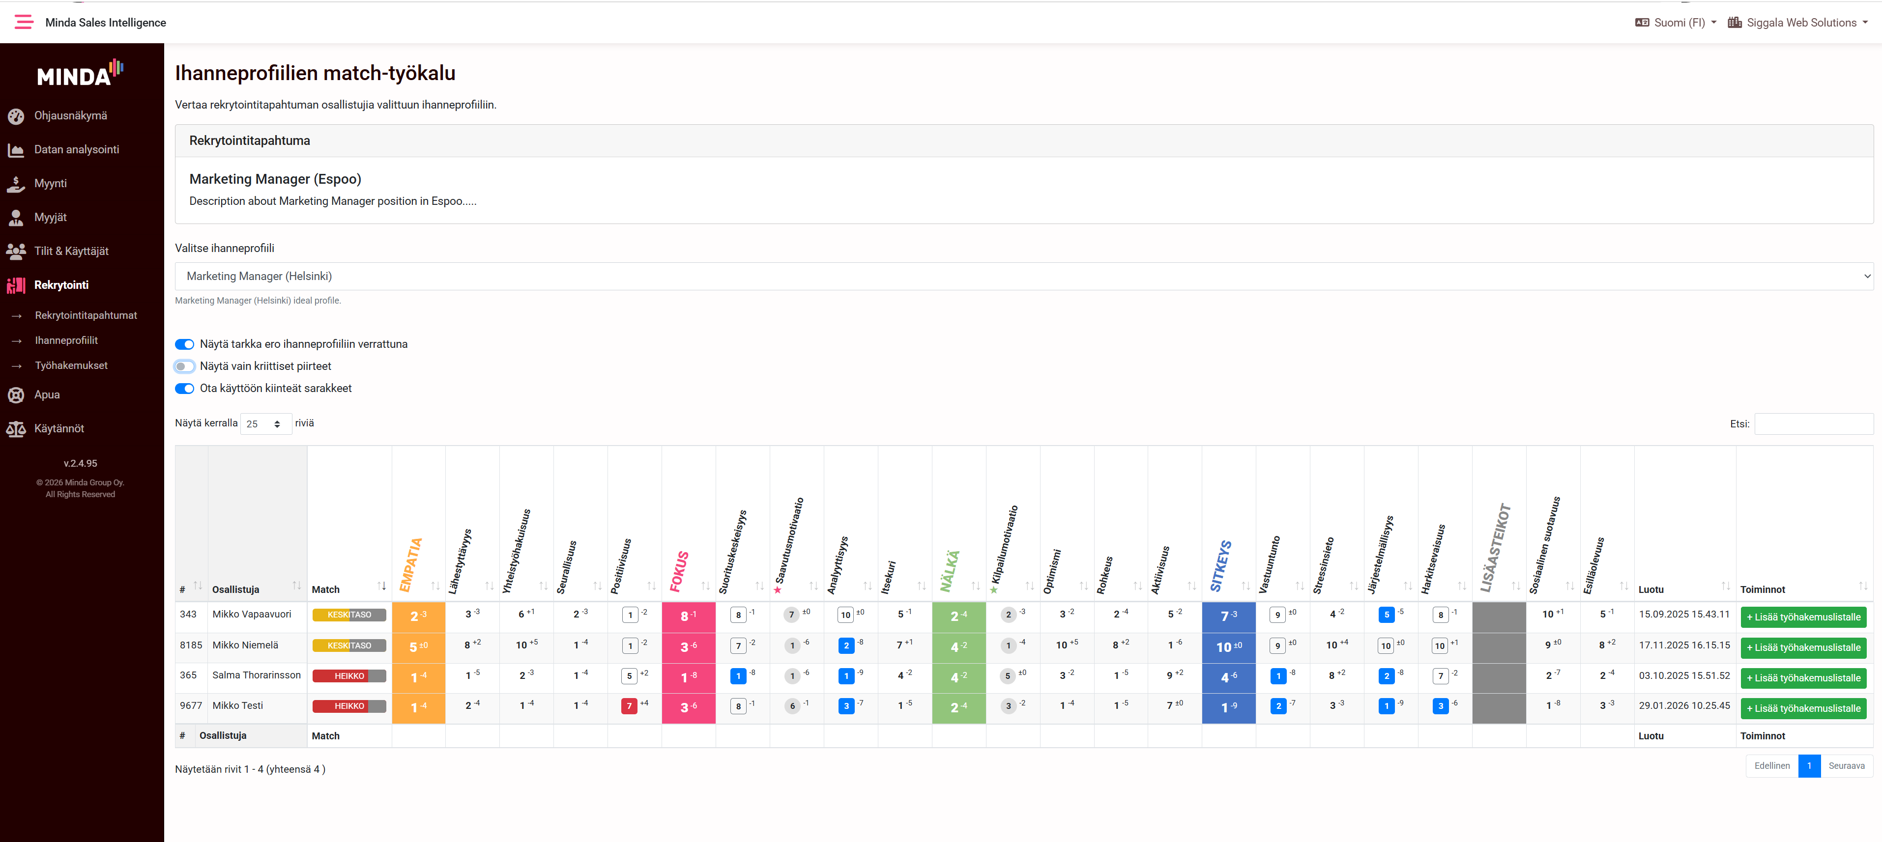Open Tilit & Käyttäjät menu item
Image resolution: width=1882 pixels, height=842 pixels.
pyautogui.click(x=72, y=251)
